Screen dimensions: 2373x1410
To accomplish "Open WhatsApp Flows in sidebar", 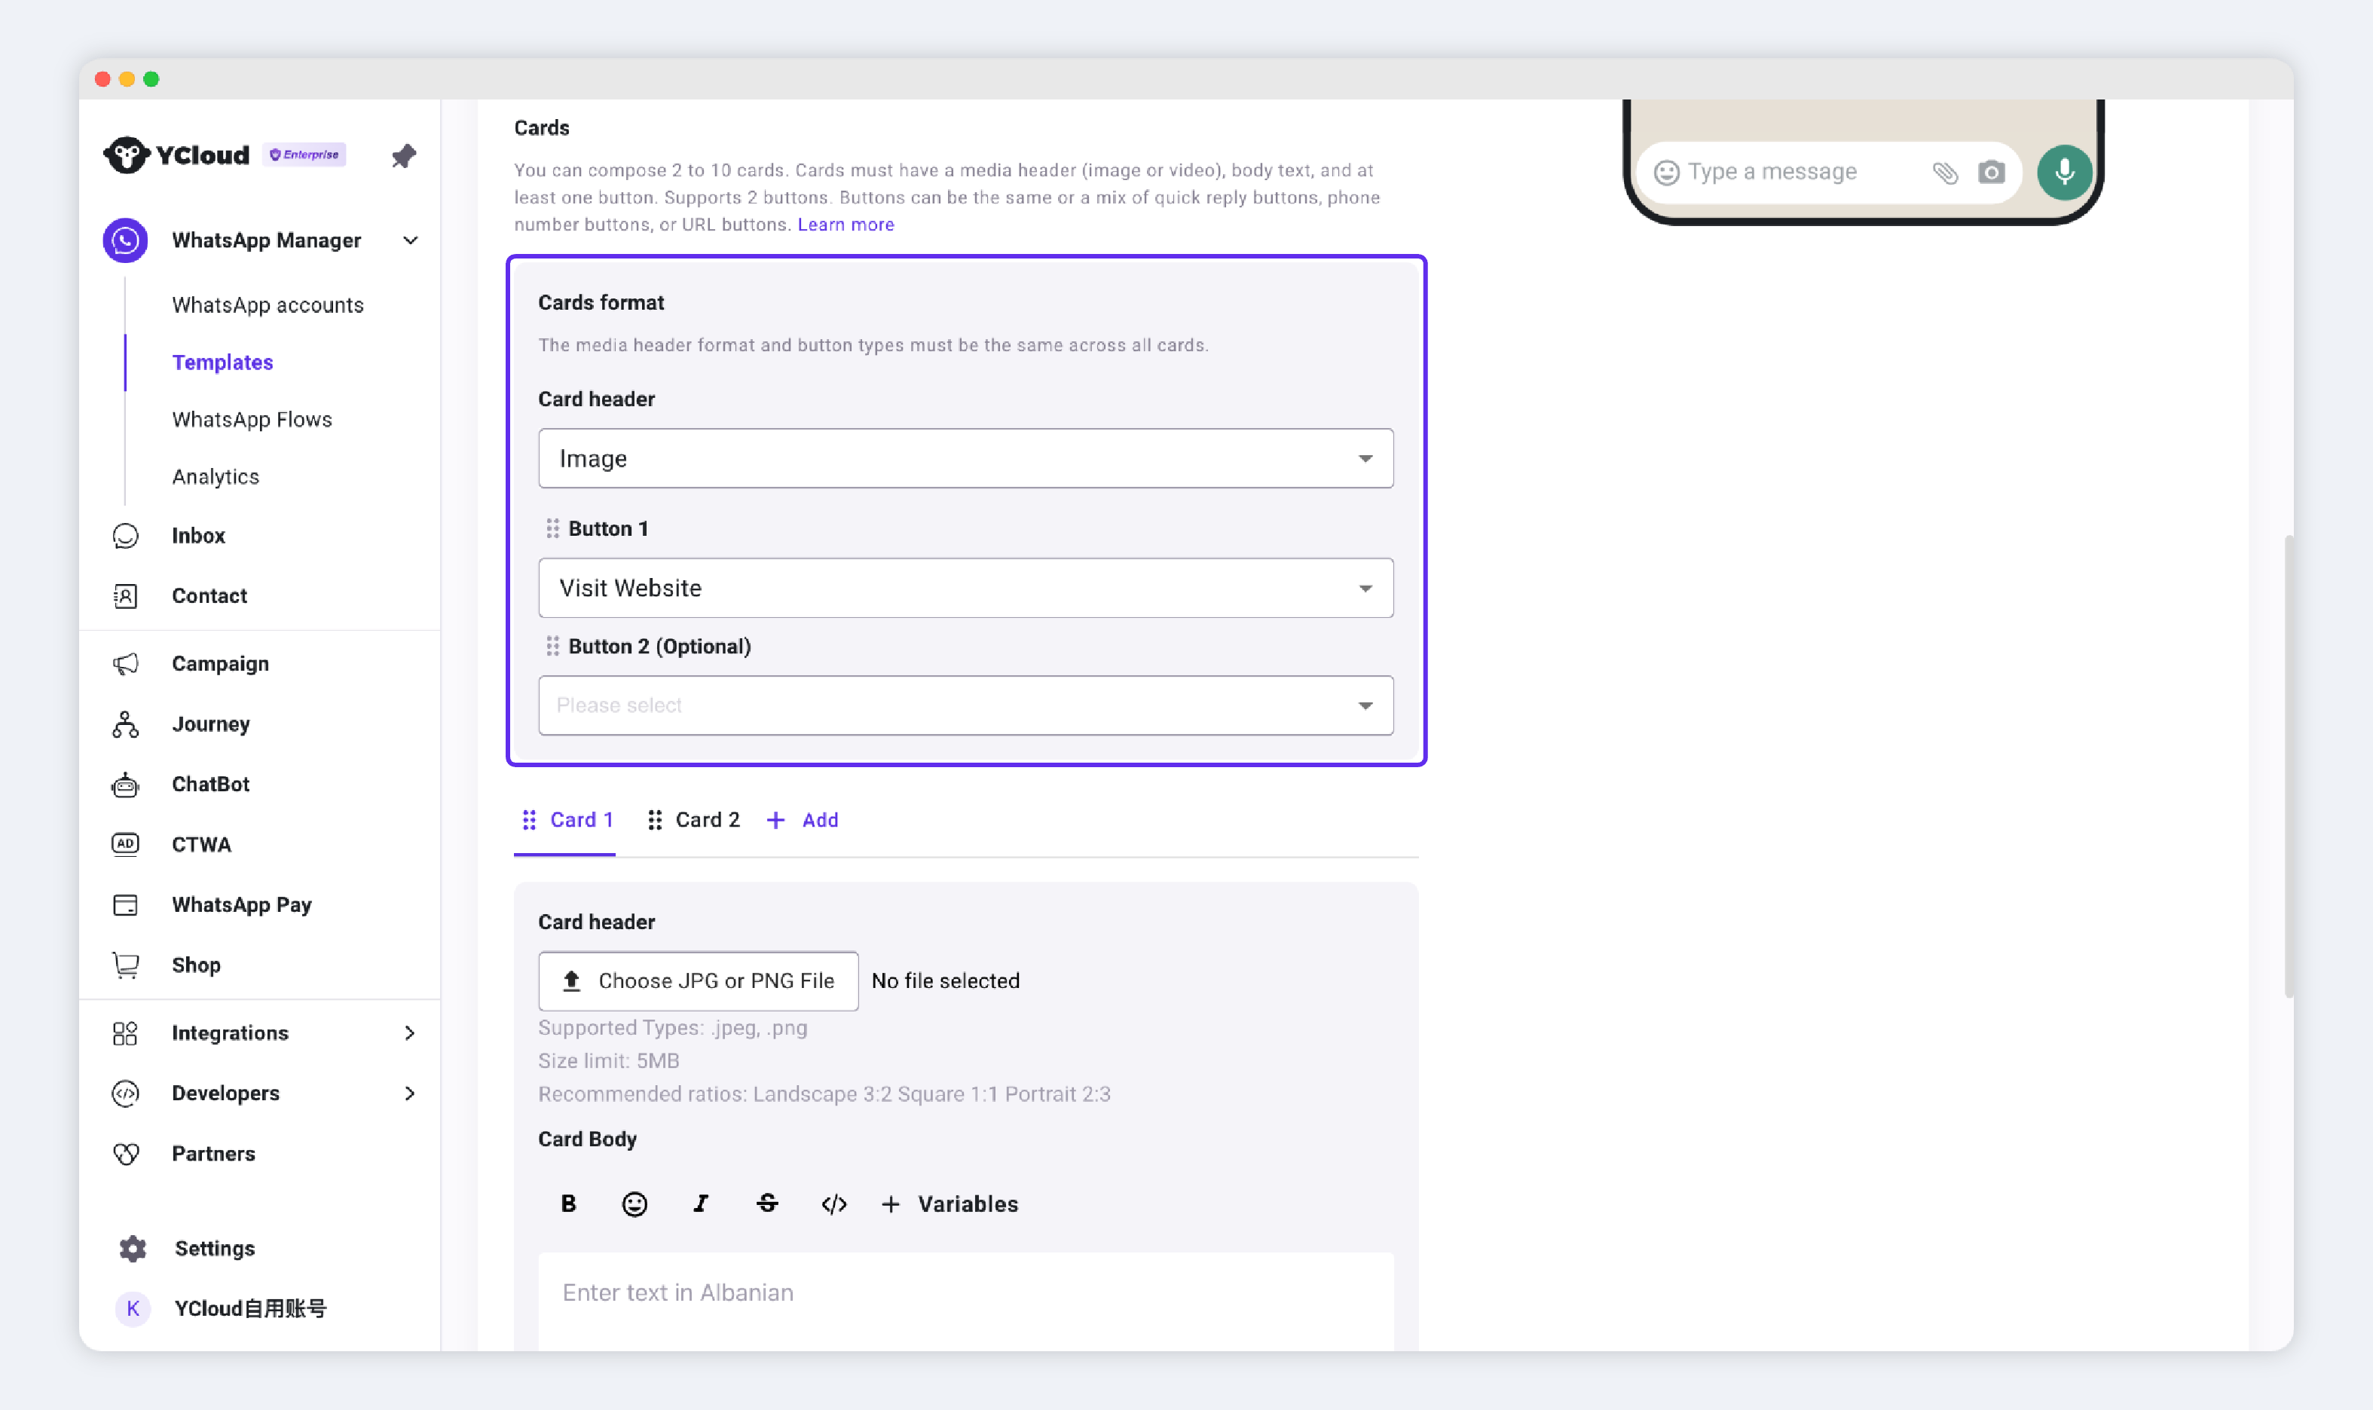I will (252, 419).
